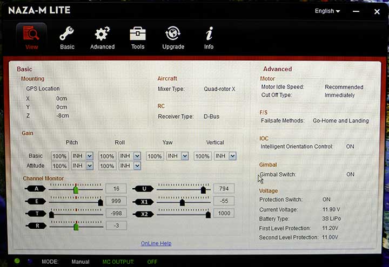Click the R channel label badge
Screen dimensions: 389x267
pos(37,225)
